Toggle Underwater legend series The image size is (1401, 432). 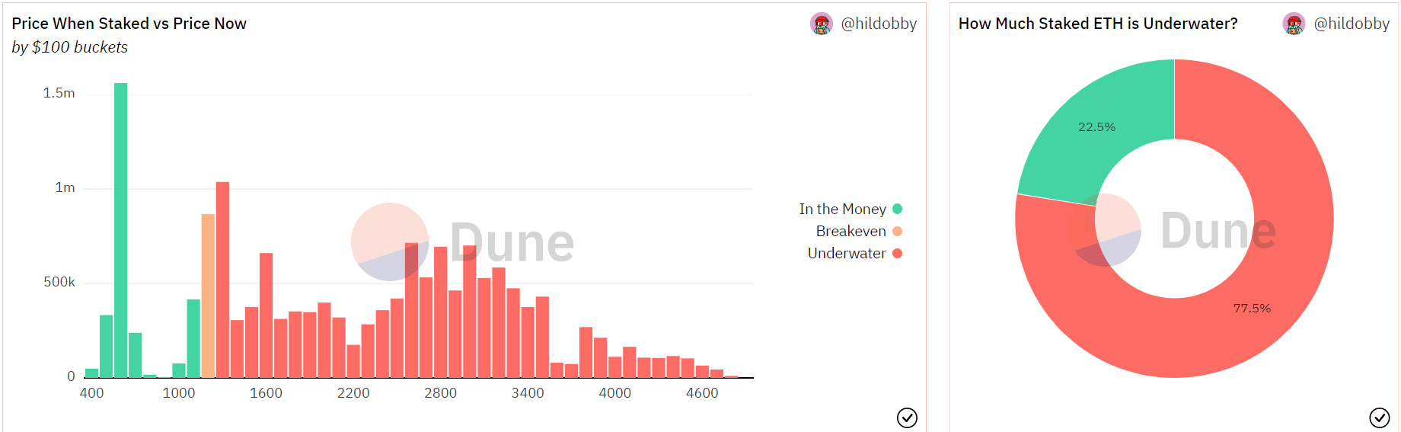[855, 253]
